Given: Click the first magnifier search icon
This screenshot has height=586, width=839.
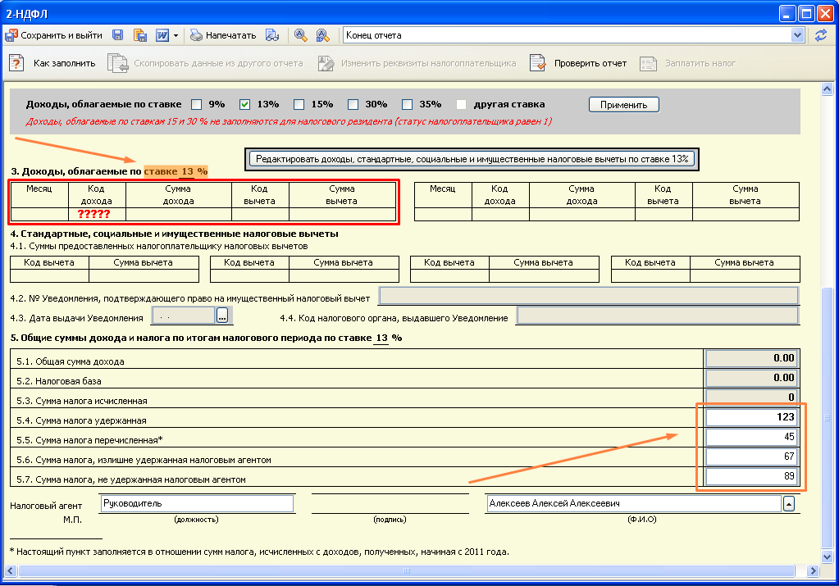Looking at the screenshot, I should 301,35.
